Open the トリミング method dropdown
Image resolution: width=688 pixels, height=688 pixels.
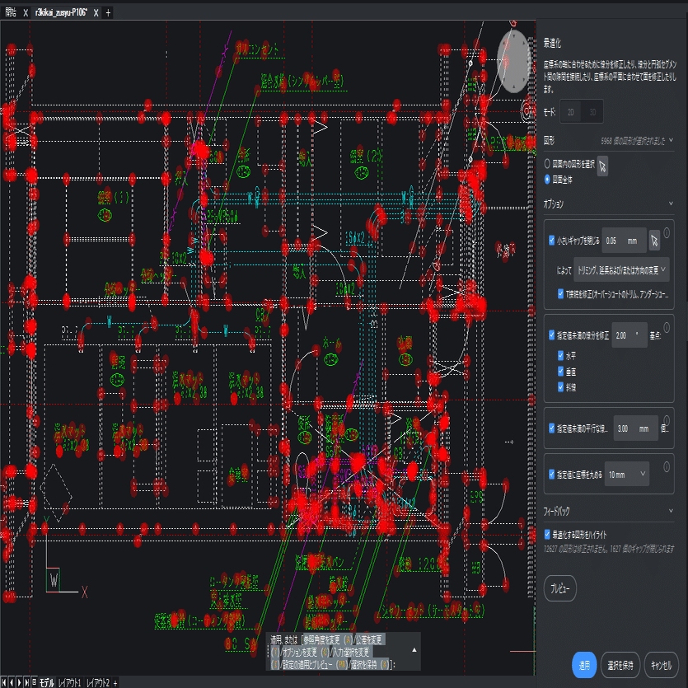621,270
